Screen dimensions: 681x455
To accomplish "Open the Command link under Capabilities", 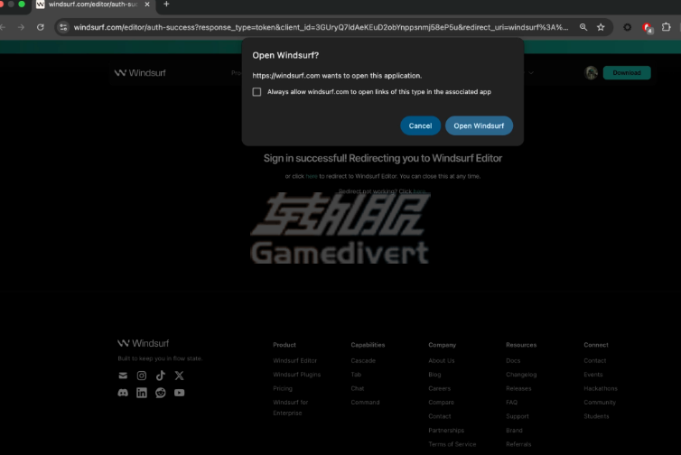I will click(x=365, y=403).
